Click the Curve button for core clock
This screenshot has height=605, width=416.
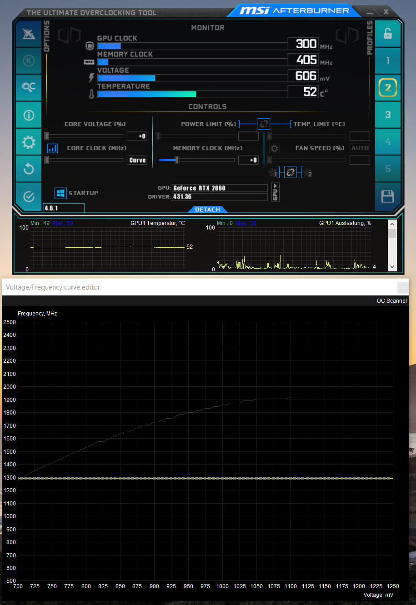[137, 160]
